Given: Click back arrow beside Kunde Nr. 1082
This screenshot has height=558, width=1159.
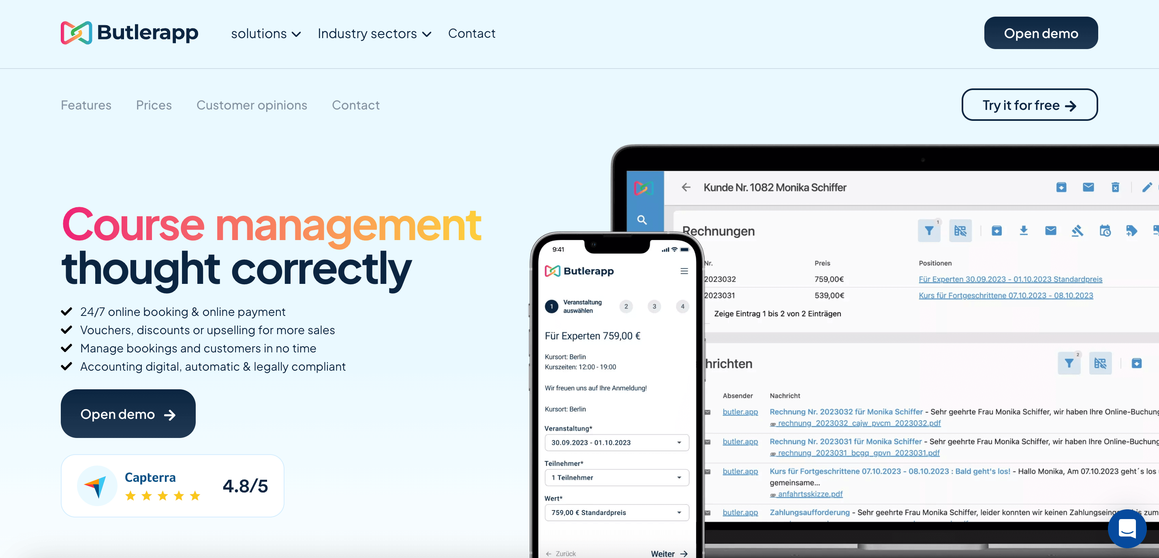Looking at the screenshot, I should tap(686, 187).
